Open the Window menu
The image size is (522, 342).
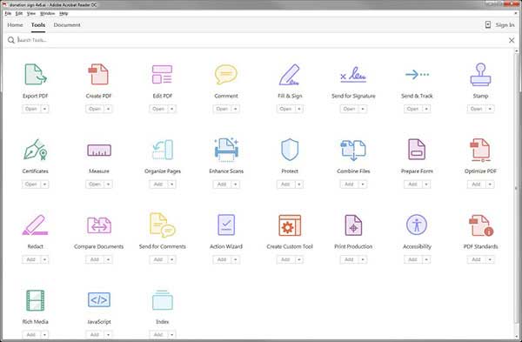coord(47,14)
